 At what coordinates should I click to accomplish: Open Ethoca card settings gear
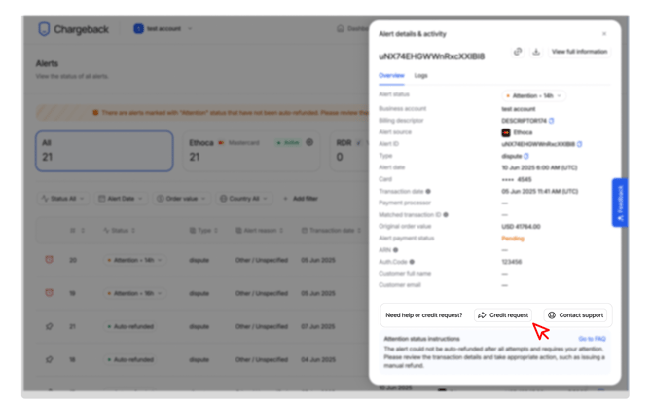click(309, 142)
